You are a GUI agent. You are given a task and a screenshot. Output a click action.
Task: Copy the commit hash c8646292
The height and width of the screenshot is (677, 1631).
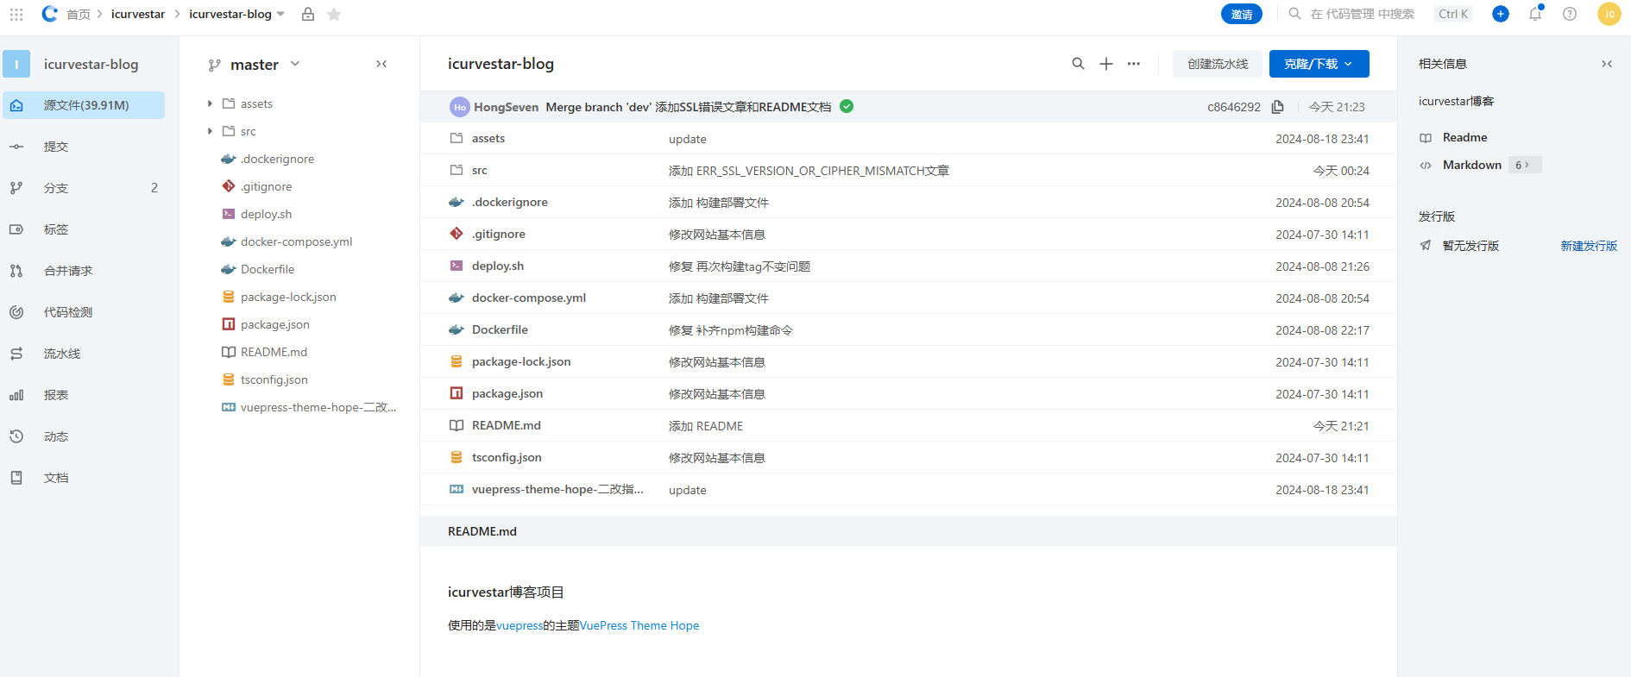(1278, 107)
